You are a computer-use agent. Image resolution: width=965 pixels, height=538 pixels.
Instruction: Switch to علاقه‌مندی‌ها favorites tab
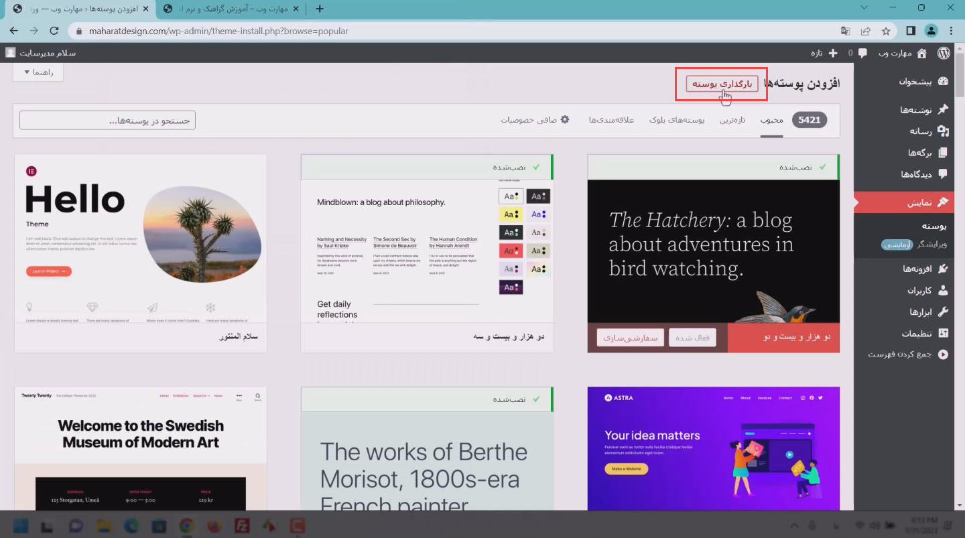[x=611, y=120]
